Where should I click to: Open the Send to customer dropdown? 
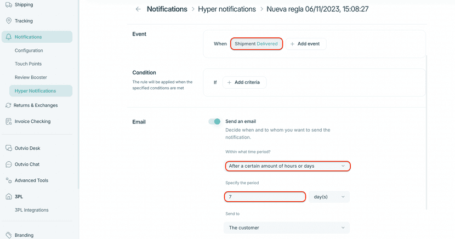287,227
